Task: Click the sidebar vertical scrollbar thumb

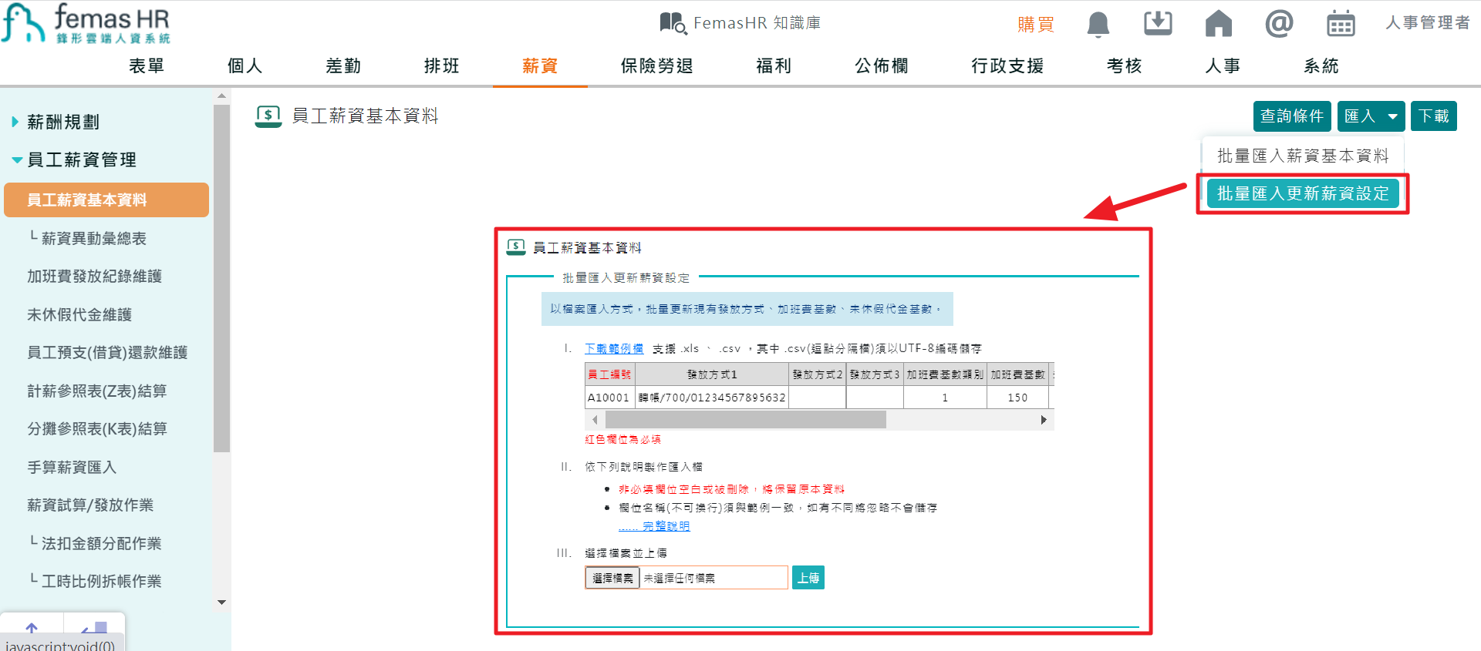Action: tap(221, 277)
